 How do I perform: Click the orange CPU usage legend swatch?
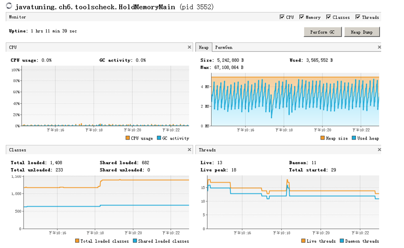[128, 138]
